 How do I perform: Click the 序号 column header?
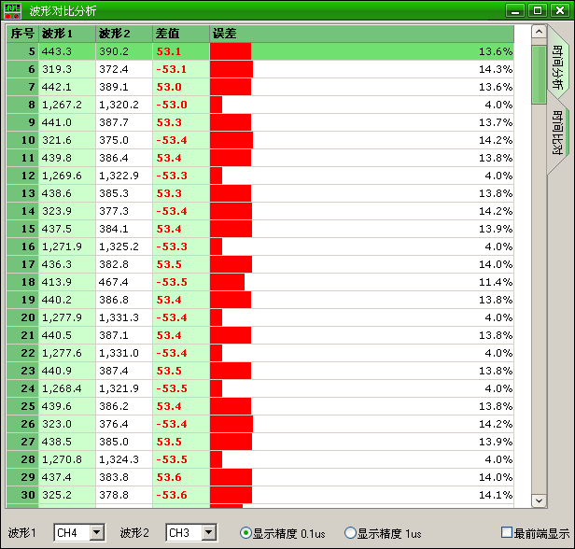(x=21, y=34)
